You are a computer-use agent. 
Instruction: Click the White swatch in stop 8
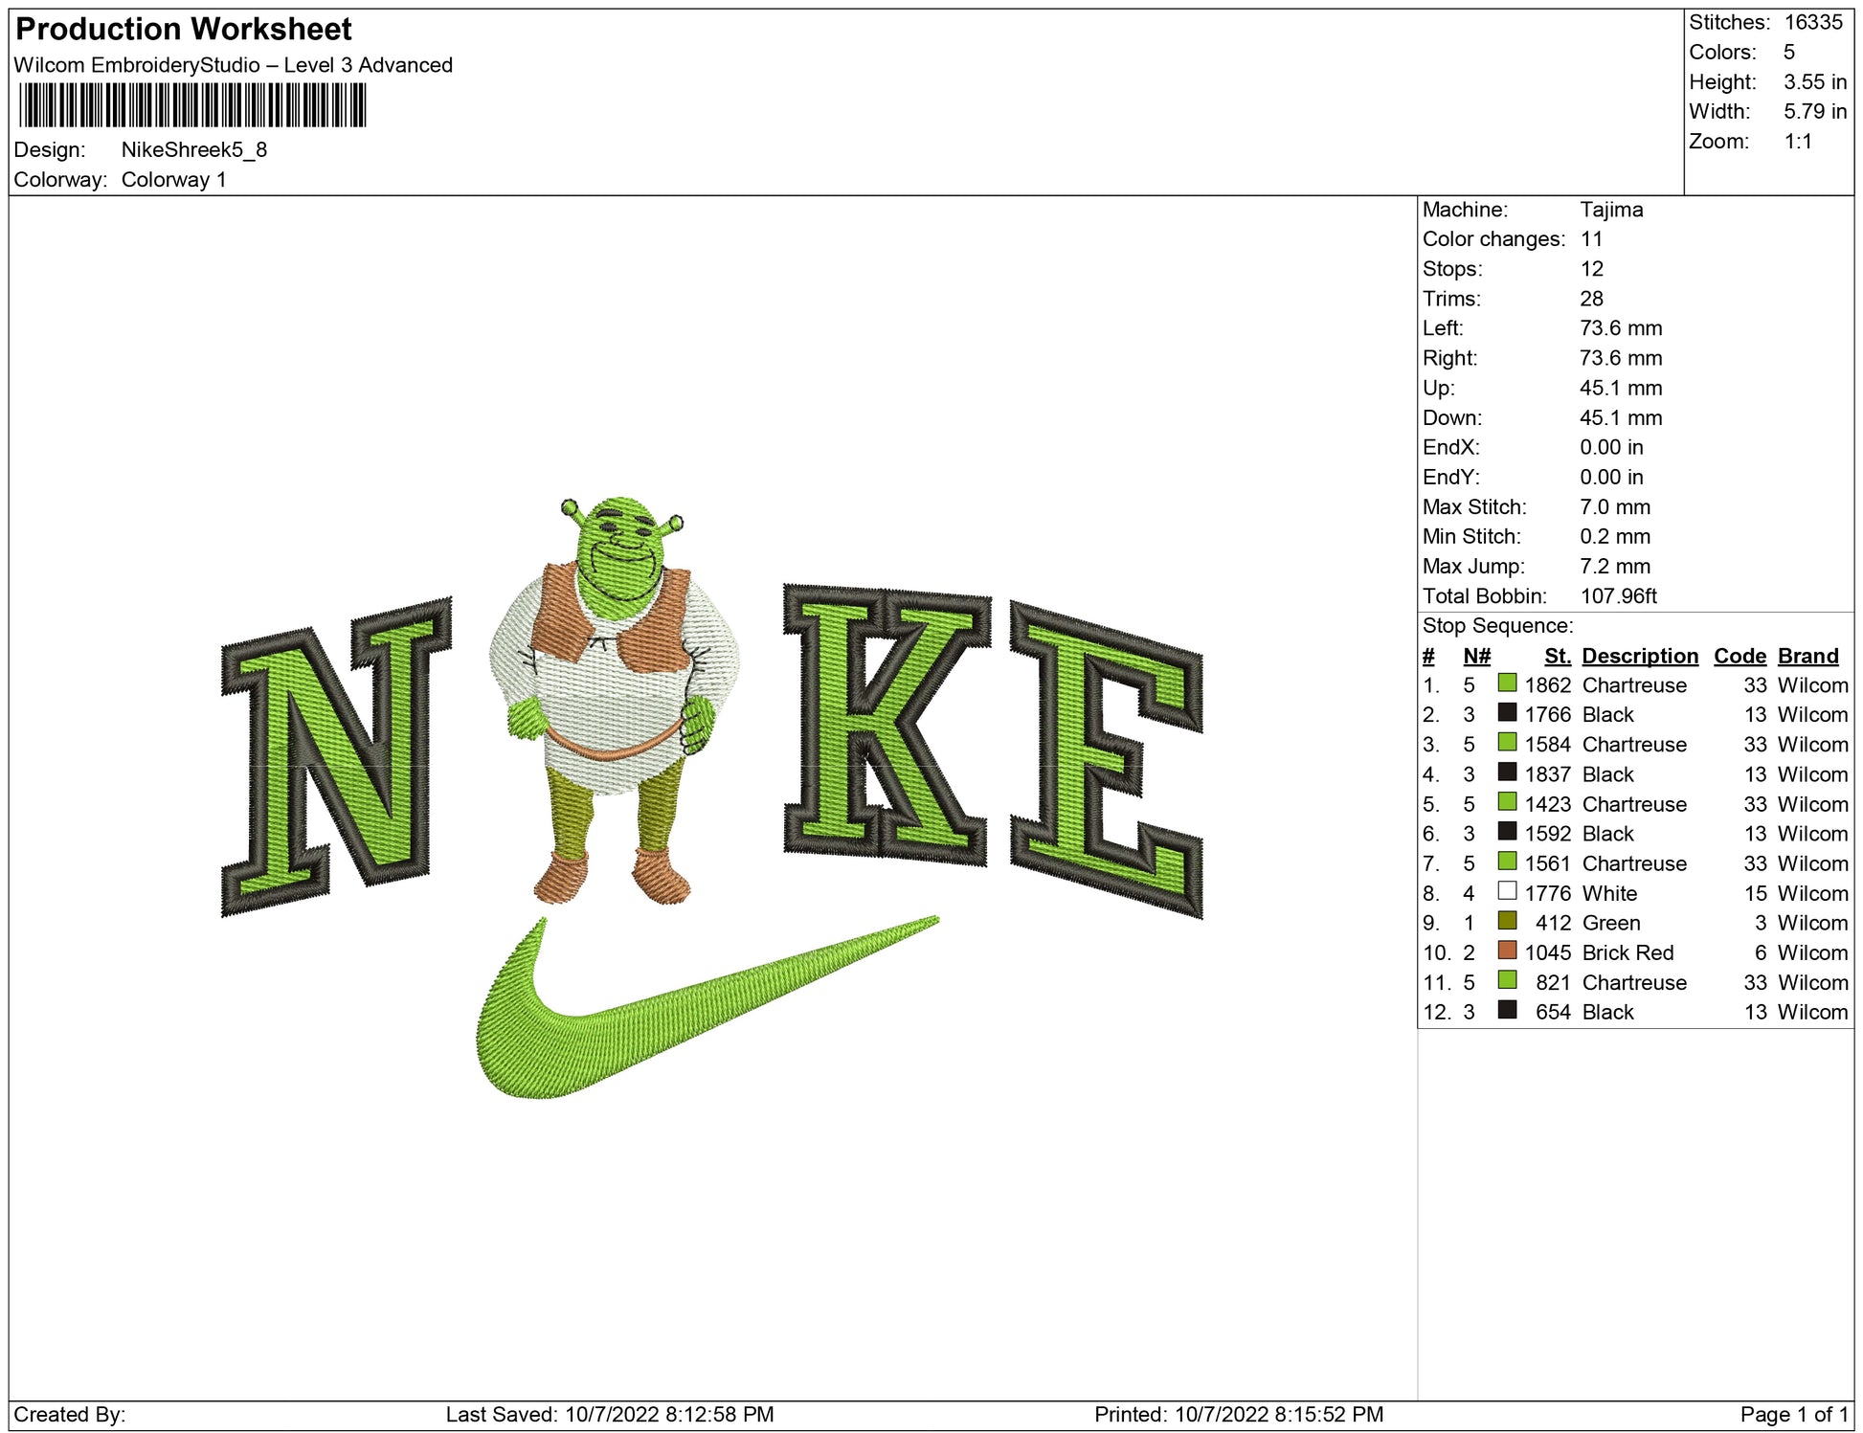(1507, 891)
